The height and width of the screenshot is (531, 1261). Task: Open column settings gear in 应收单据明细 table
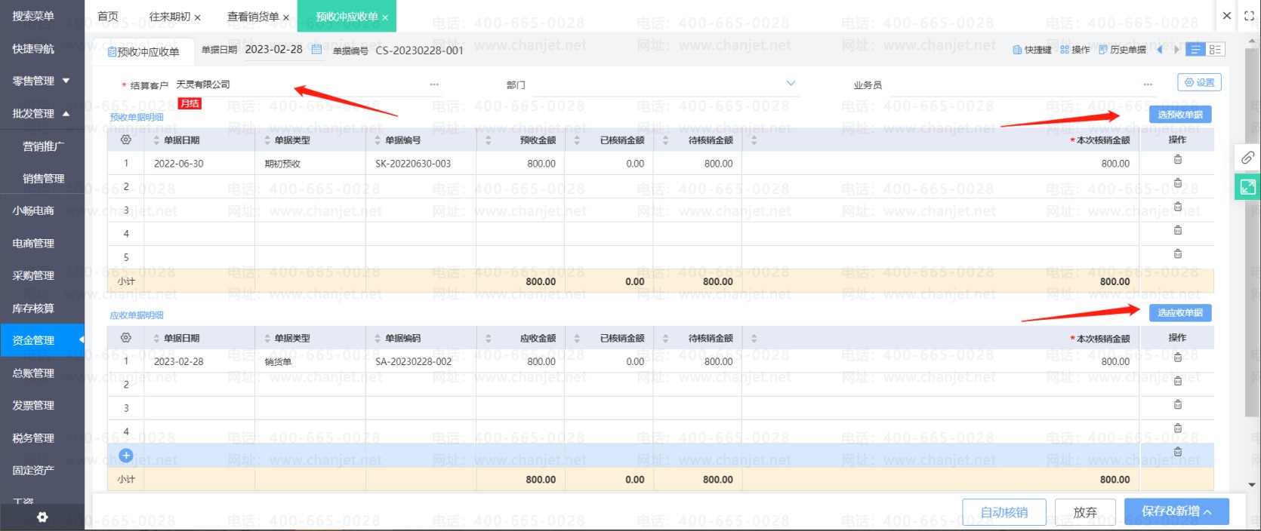(126, 338)
